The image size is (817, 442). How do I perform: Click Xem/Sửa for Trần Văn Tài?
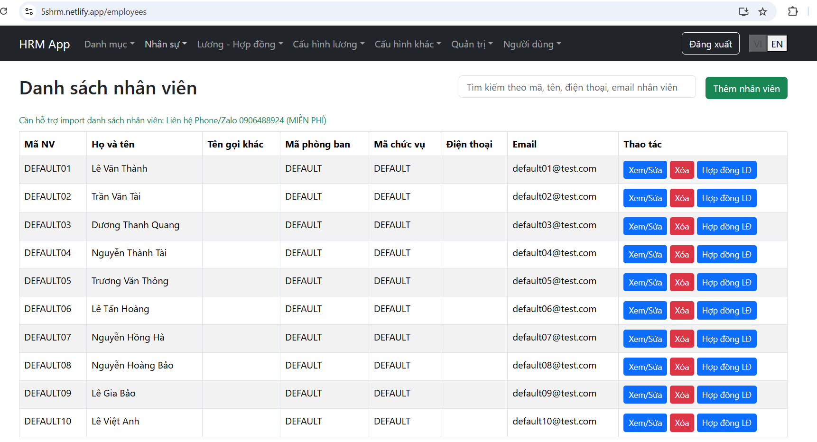pyautogui.click(x=645, y=198)
